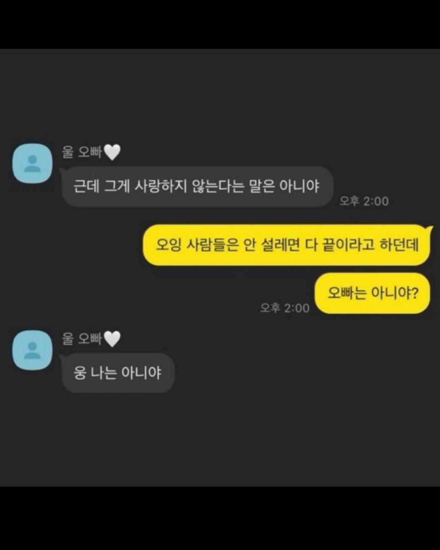Click the word '사람들은' in the yellow bubble

pyautogui.click(x=211, y=245)
